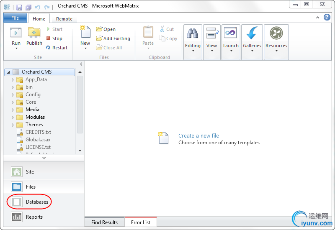The height and width of the screenshot is (230, 335).
Task: Switch to the Files workspace
Action: click(44, 187)
